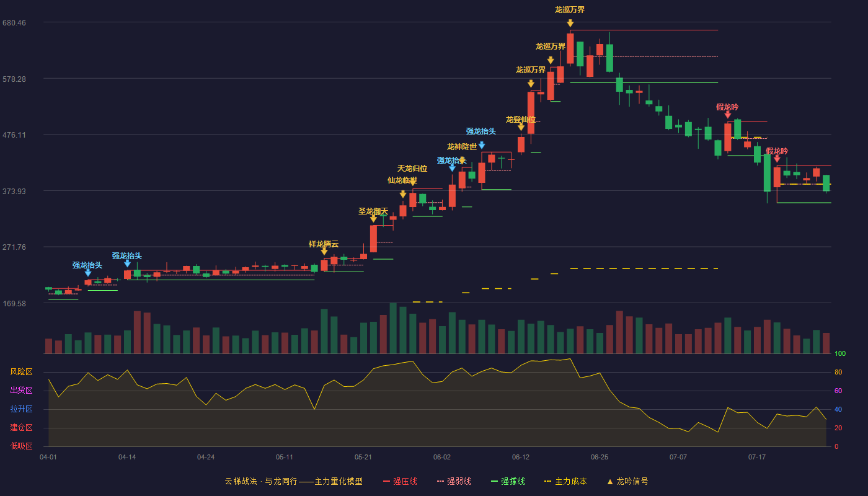The height and width of the screenshot is (496, 868).
Task: Toggle the 强撑线 legend series
Action: click(x=508, y=481)
